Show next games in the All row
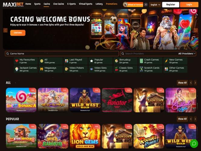The width and height of the screenshot is (201, 151). click(x=195, y=83)
